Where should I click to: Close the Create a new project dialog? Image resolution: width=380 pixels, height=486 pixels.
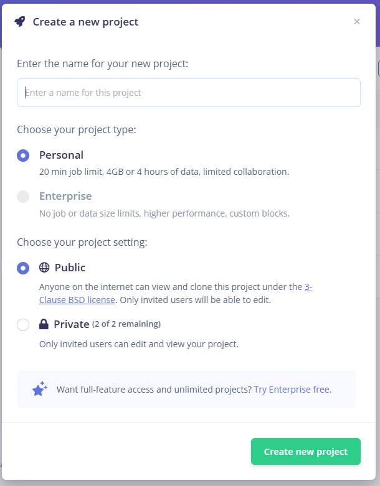357,21
